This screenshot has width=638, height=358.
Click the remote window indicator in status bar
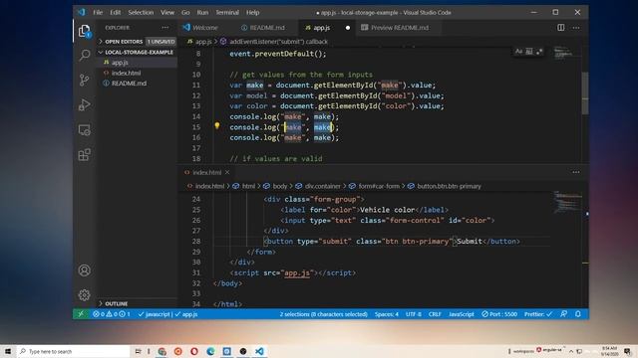(81, 314)
